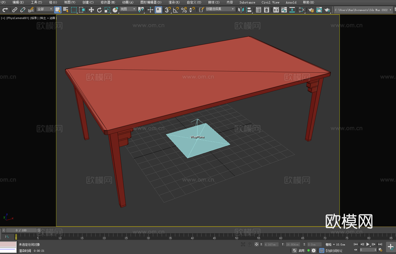The image size is (396, 254).
Task: Toggle Window/Crossing selection mode
Action: coord(82,10)
